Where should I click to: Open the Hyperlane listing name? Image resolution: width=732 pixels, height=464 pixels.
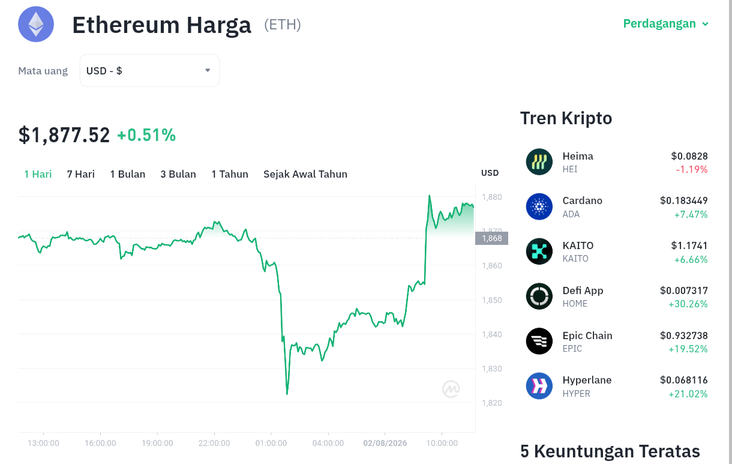587,380
